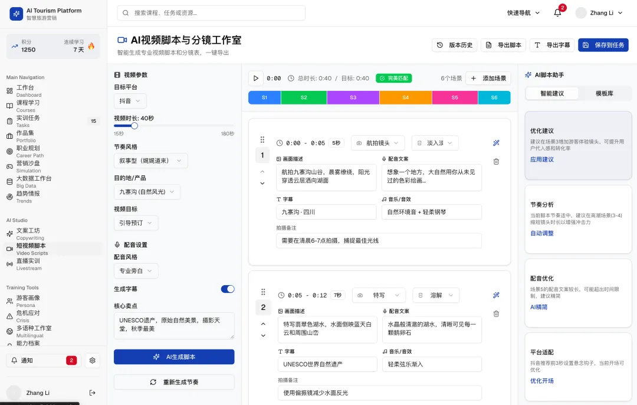Click the 保存到任务 button
This screenshot has height=405, width=637.
(x=603, y=45)
